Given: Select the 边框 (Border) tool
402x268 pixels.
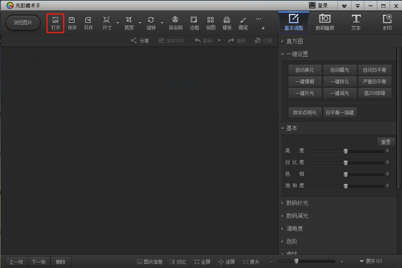Looking at the screenshot, I should pos(194,23).
